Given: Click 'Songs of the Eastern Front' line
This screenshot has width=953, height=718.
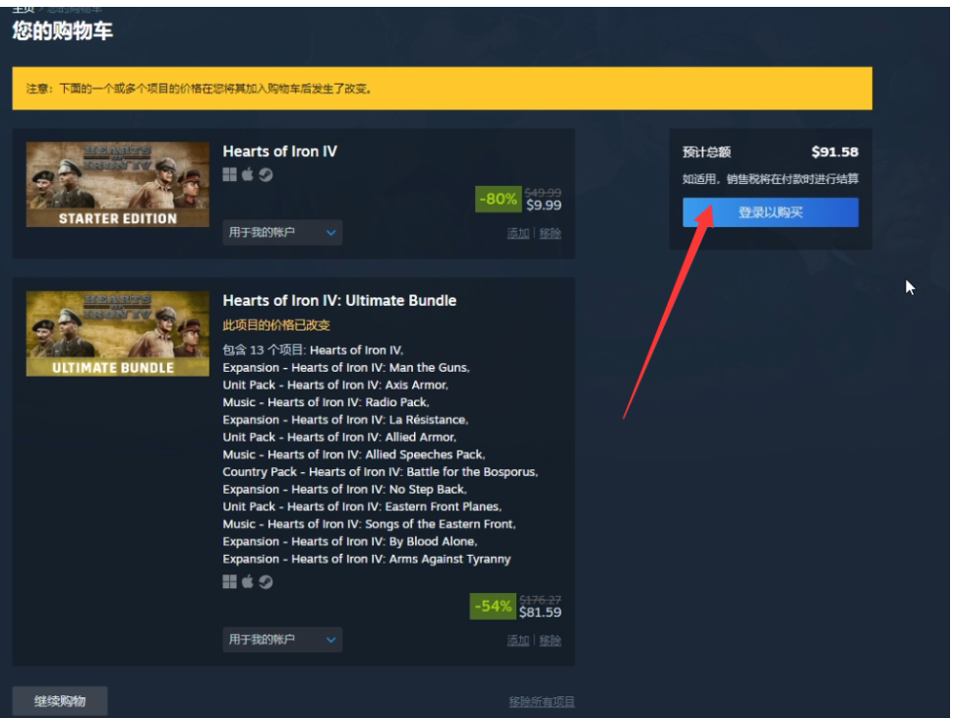Looking at the screenshot, I should tap(369, 524).
